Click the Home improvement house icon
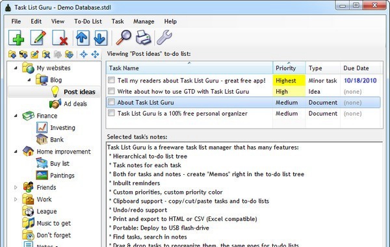 point(28,151)
